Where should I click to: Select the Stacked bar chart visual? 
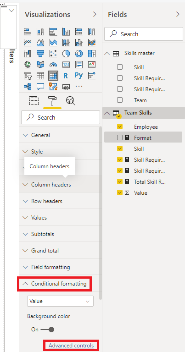click(x=28, y=32)
